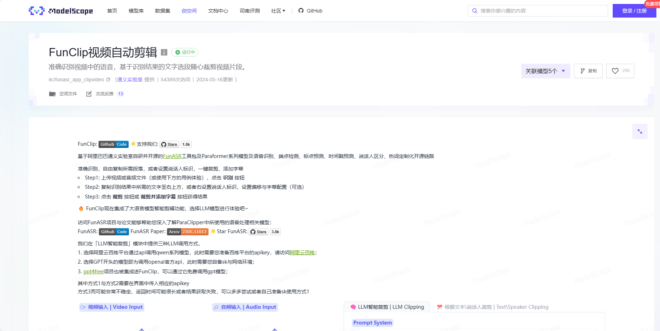Click the FunASR Stars badge
The image size is (660, 331).
coord(258,232)
